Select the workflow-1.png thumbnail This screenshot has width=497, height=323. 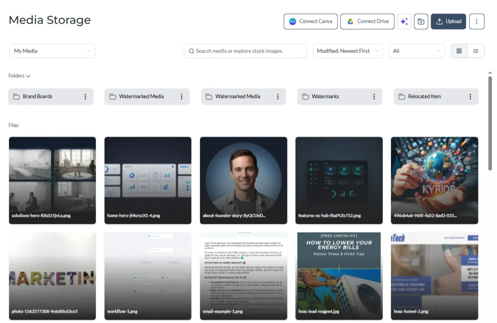(x=148, y=276)
